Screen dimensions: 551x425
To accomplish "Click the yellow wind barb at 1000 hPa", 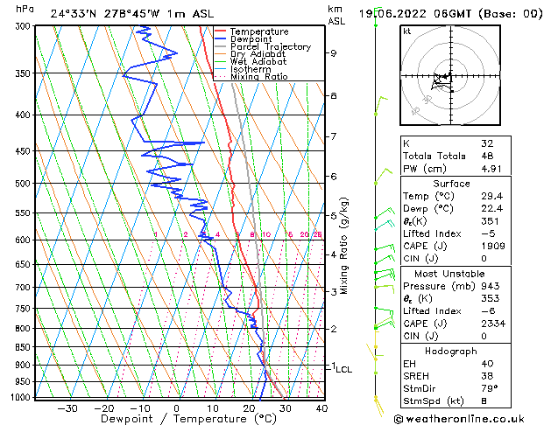I will (378, 406).
